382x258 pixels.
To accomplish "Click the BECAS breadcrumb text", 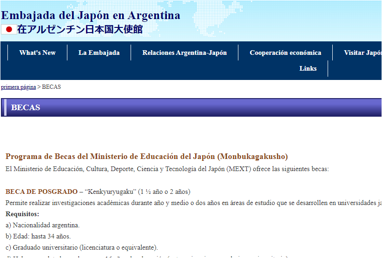I will [52, 87].
